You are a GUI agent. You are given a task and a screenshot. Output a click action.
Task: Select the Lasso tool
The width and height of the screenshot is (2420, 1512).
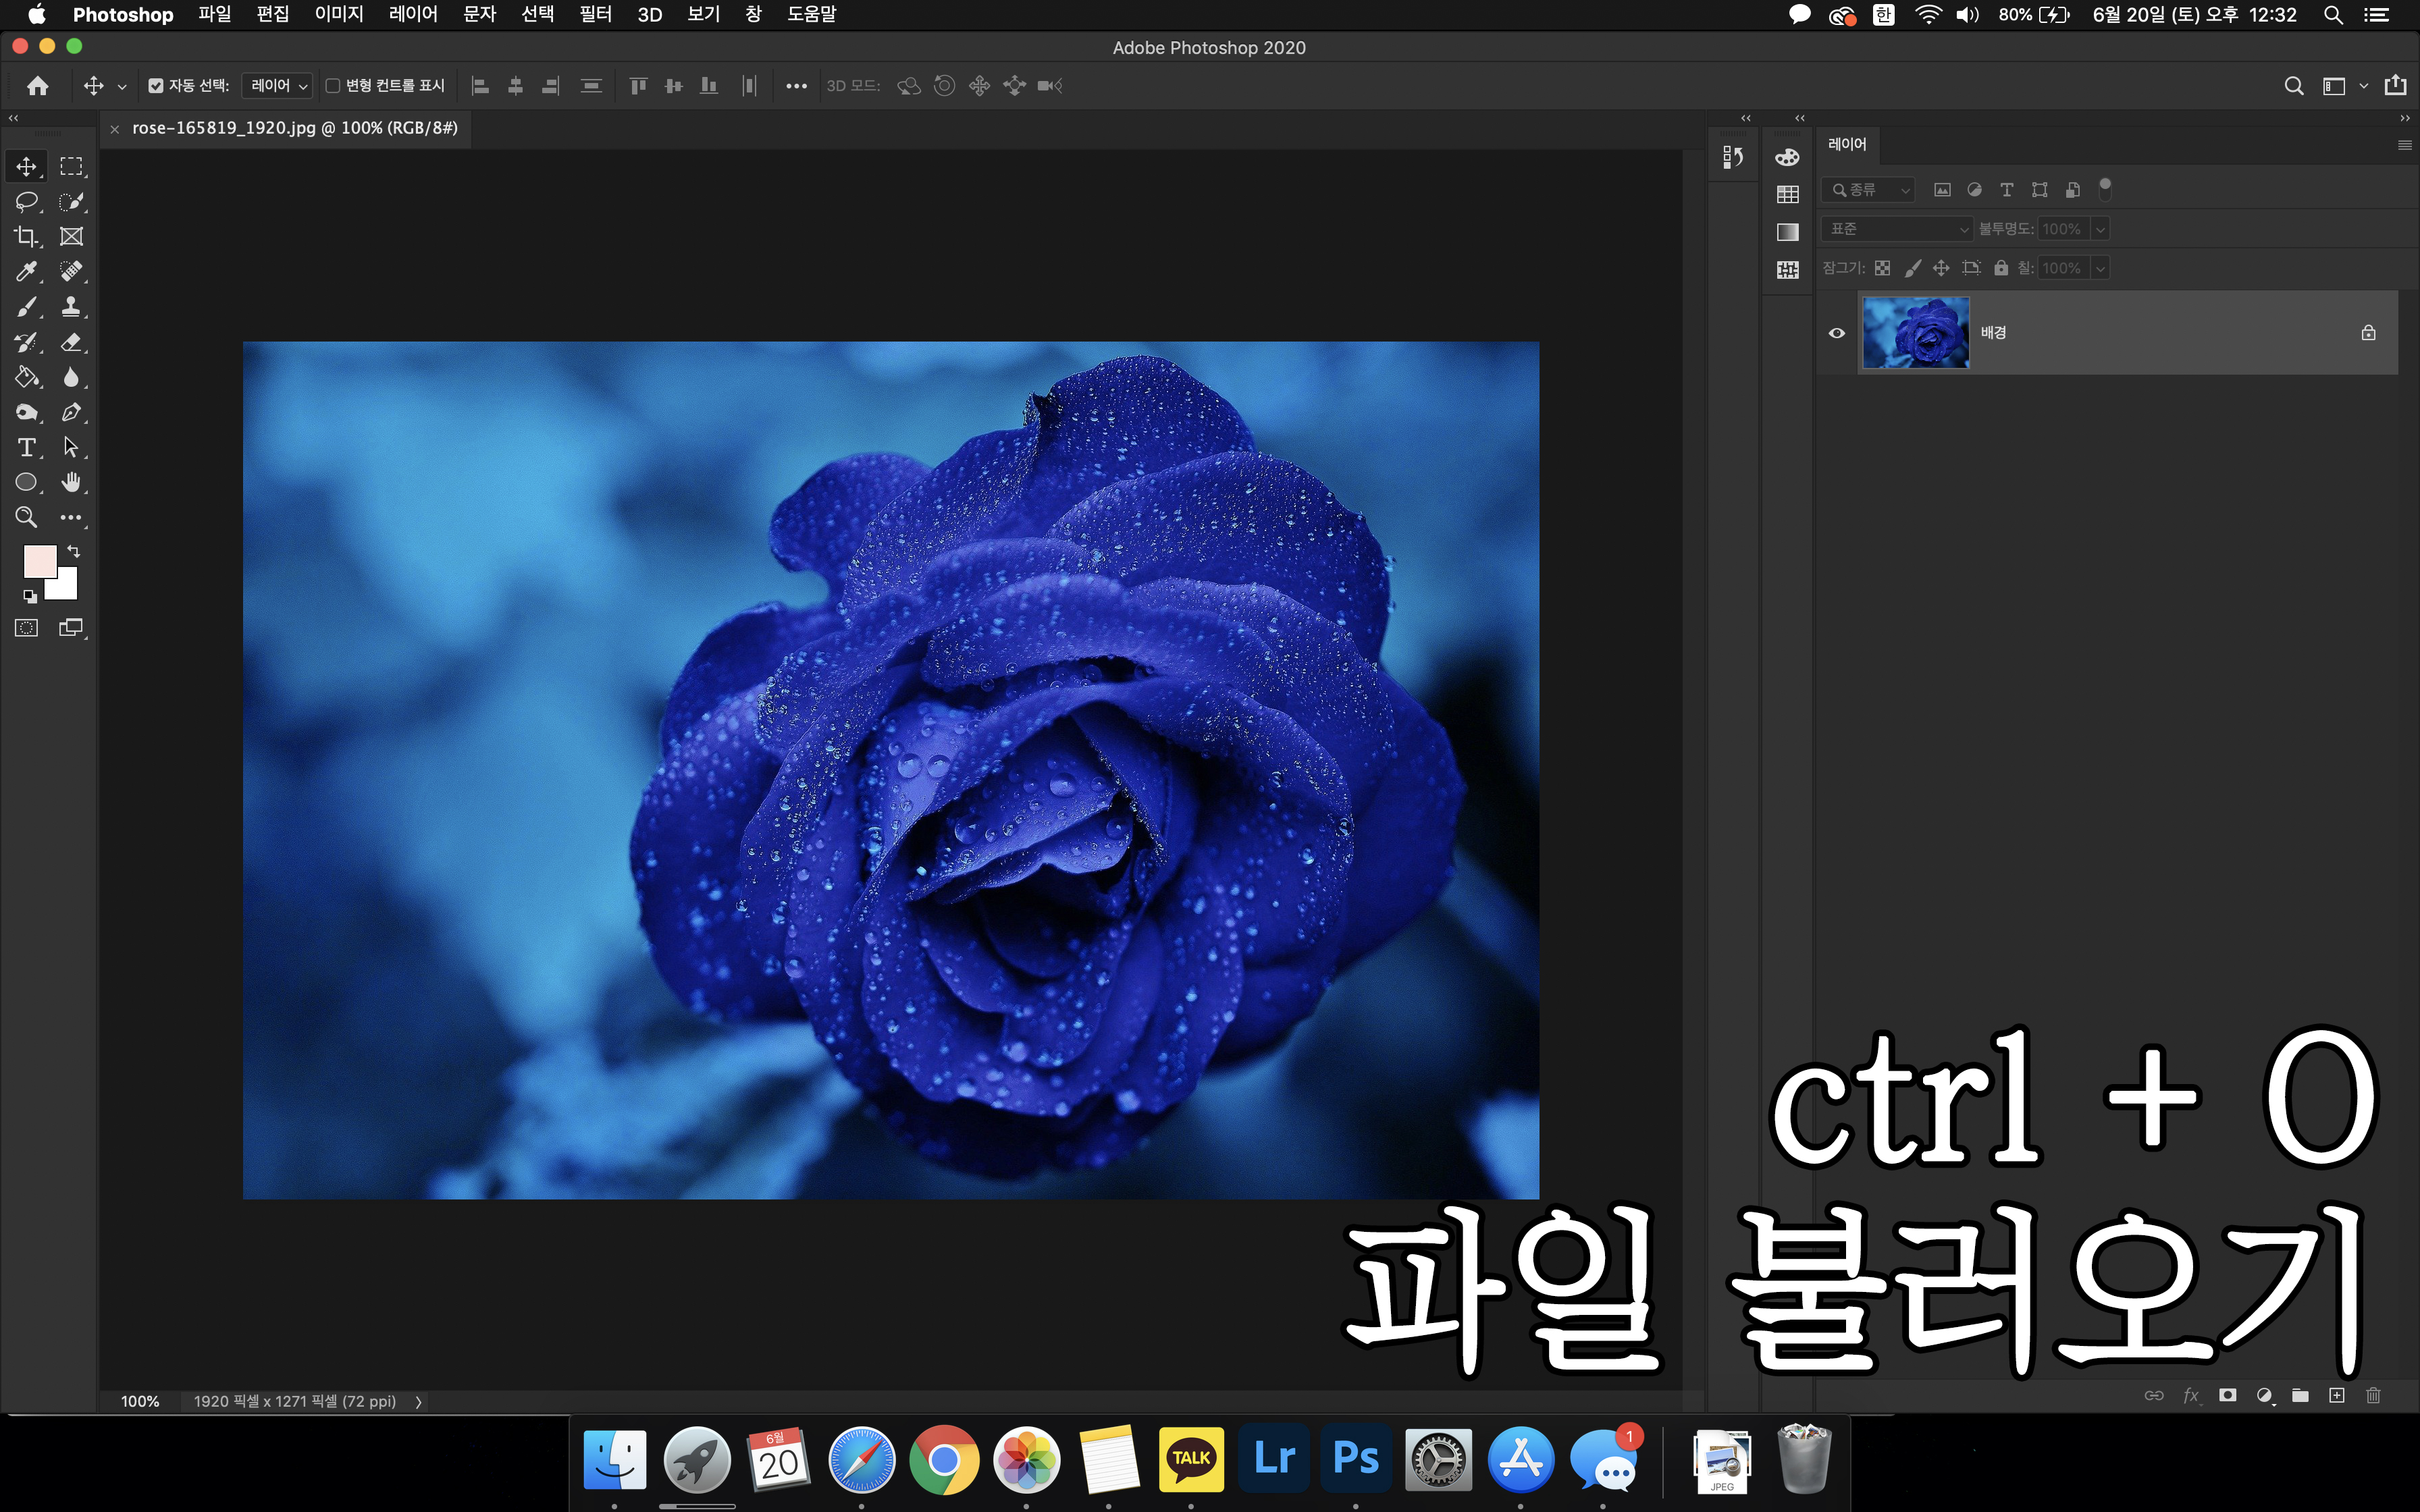coord(26,201)
